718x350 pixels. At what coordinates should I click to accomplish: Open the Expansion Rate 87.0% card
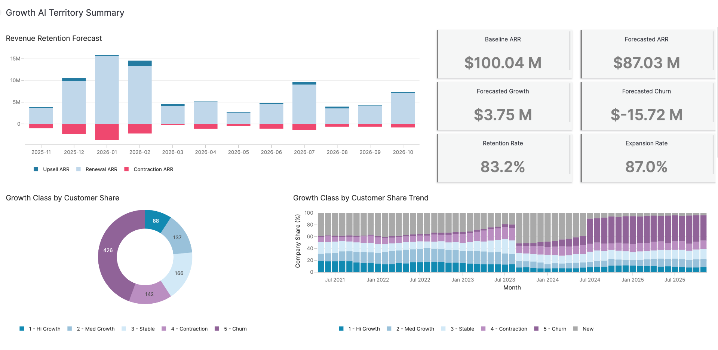point(647,158)
